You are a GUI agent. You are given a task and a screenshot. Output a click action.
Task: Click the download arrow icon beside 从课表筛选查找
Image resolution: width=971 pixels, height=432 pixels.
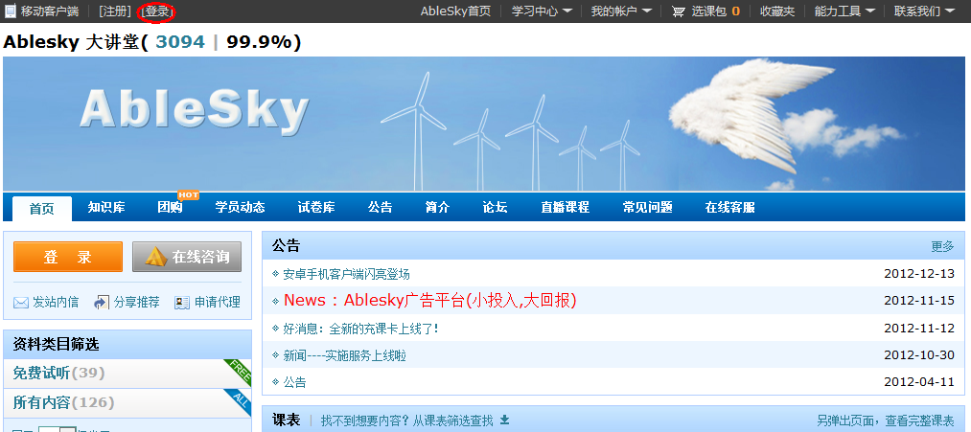pyautogui.click(x=505, y=421)
